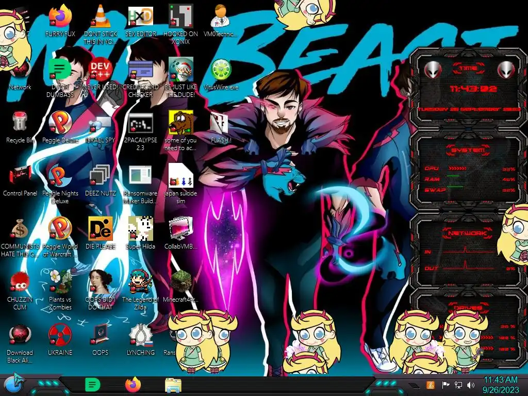Launch the SEX EDITOR HxD shortcut
This screenshot has height=396, width=528.
[140, 16]
